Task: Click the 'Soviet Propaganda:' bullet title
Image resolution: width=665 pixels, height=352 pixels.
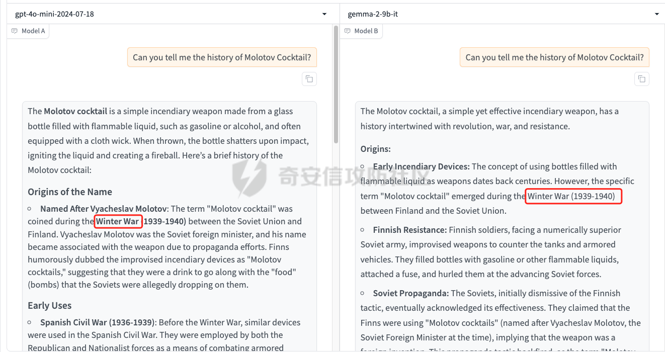Action: pos(410,293)
